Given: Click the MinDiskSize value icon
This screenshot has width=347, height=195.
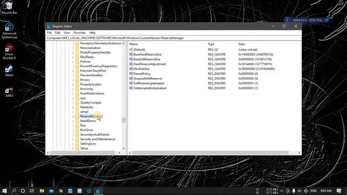Looking at the screenshot, I should coord(131,69).
